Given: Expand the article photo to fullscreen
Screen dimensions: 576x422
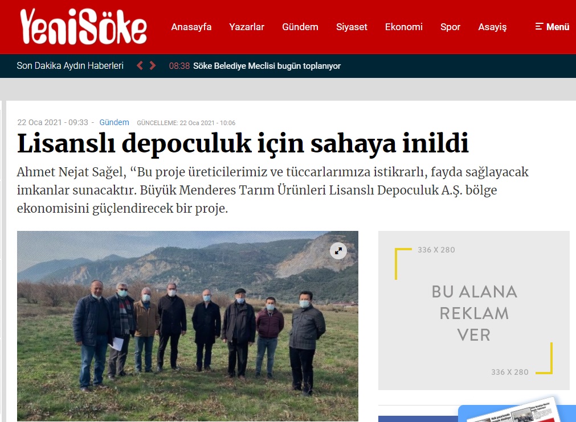Looking at the screenshot, I should 338,251.
